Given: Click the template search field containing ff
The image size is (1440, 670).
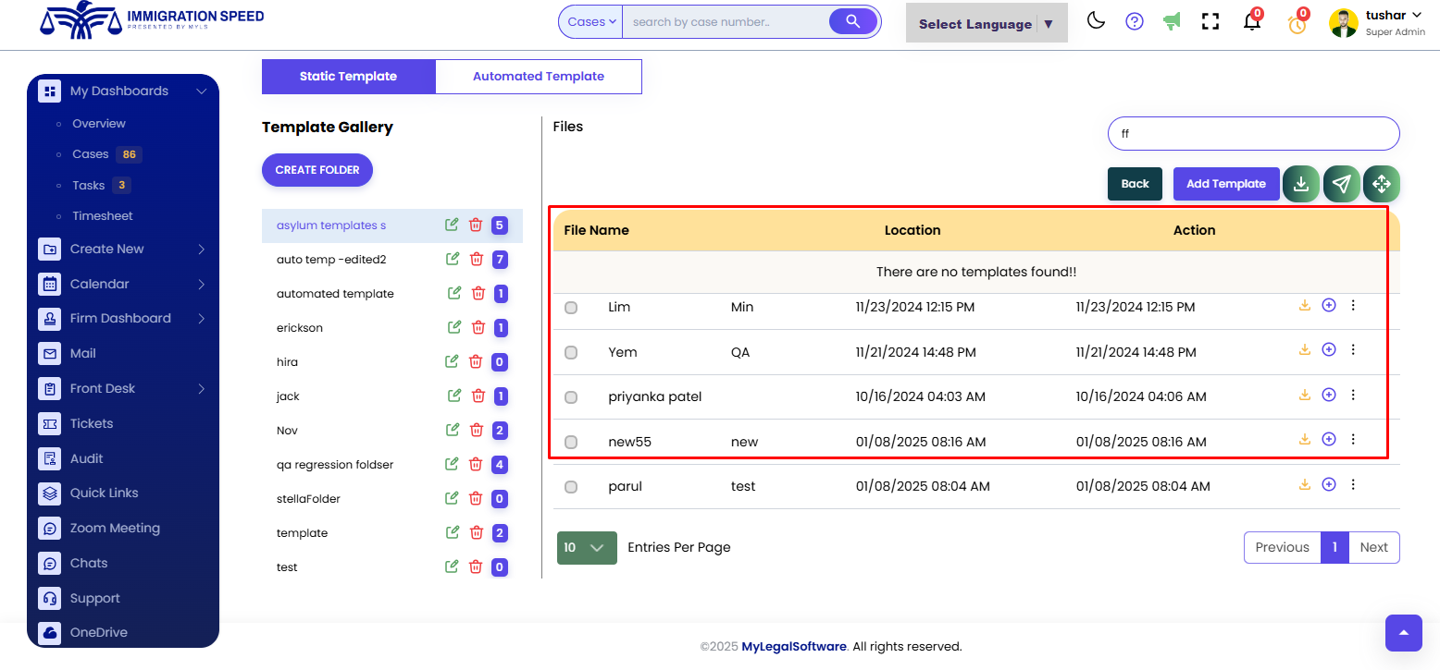Looking at the screenshot, I should coord(1253,133).
